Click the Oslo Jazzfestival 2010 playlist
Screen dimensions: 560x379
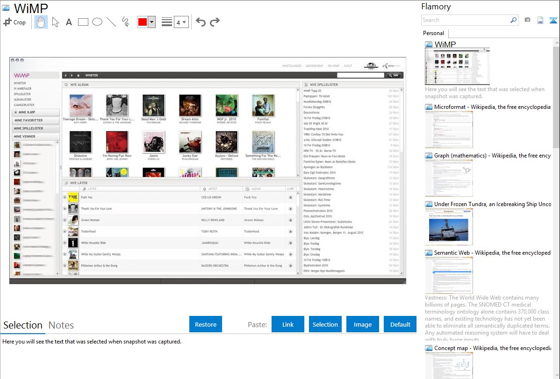(351, 216)
